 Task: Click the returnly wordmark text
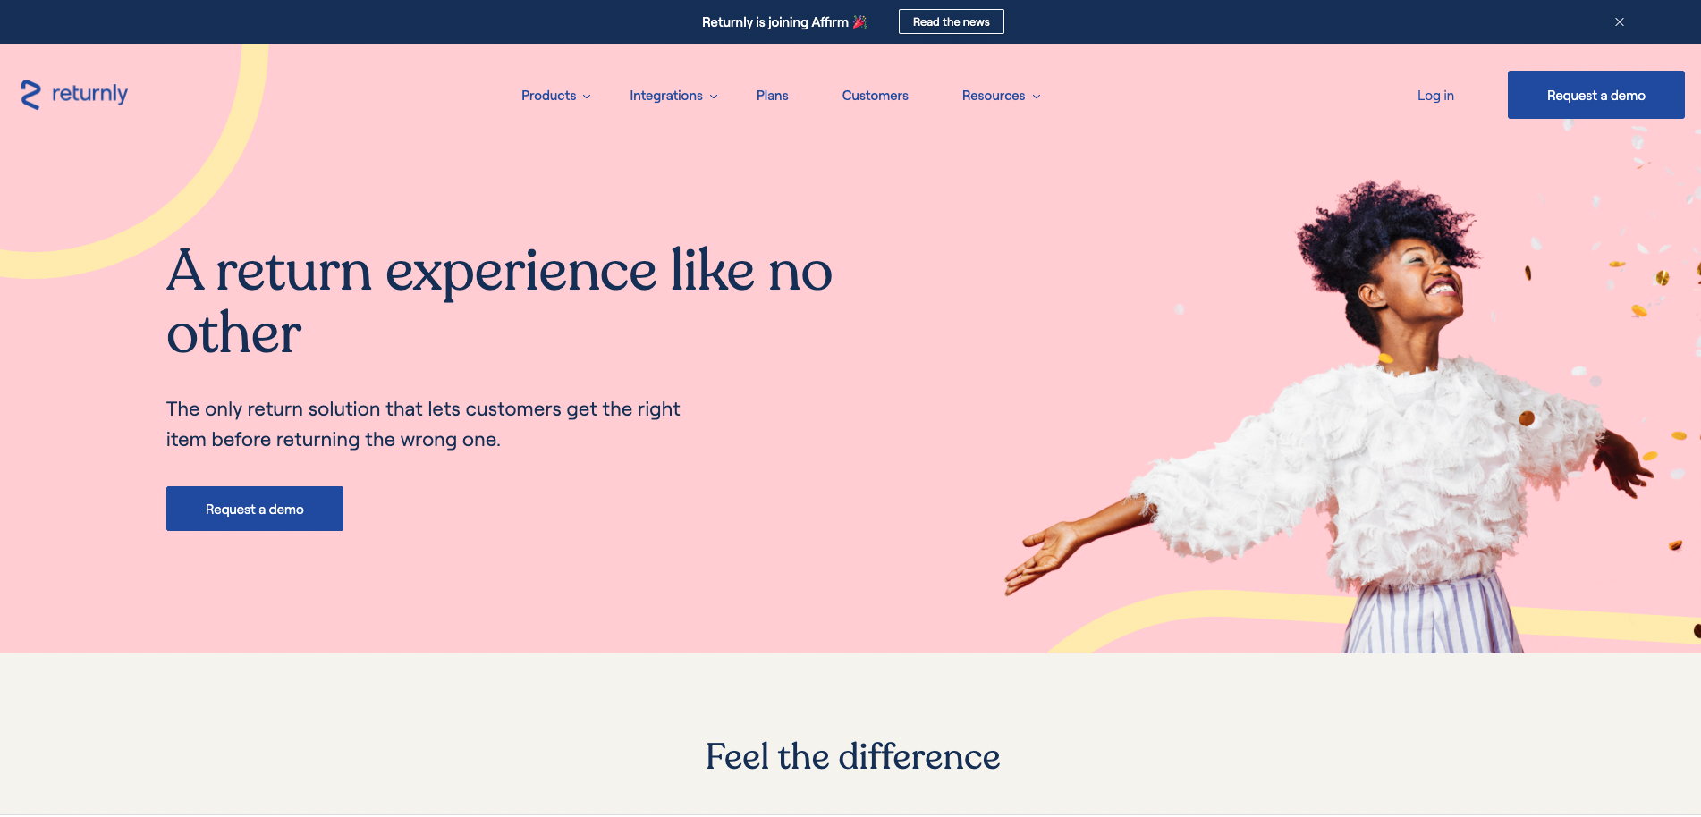point(89,94)
